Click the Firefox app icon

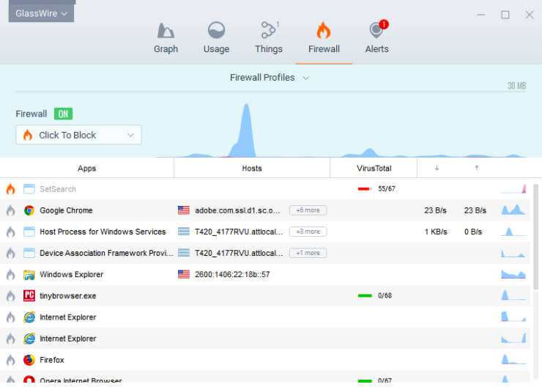29,360
